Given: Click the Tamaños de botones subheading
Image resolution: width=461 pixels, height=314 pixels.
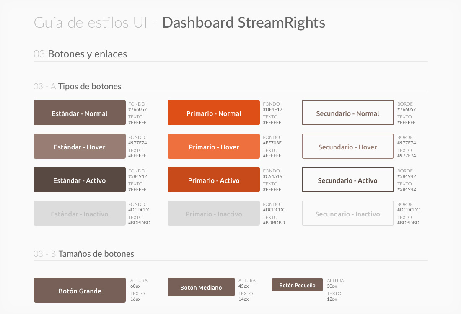Looking at the screenshot, I should (x=96, y=254).
